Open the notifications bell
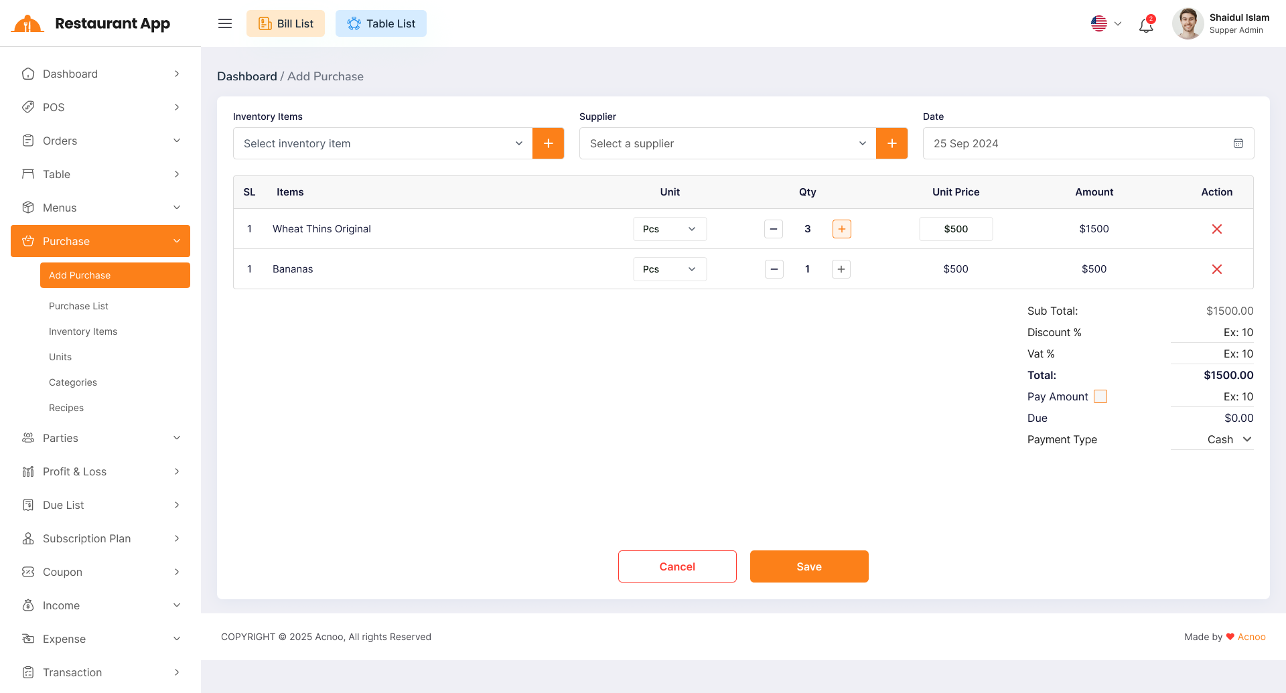This screenshot has height=693, width=1286. coord(1146,25)
